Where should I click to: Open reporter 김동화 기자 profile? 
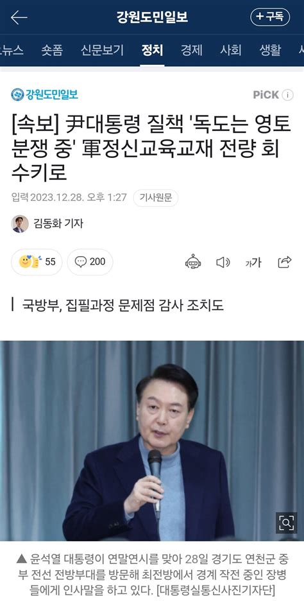47,224
